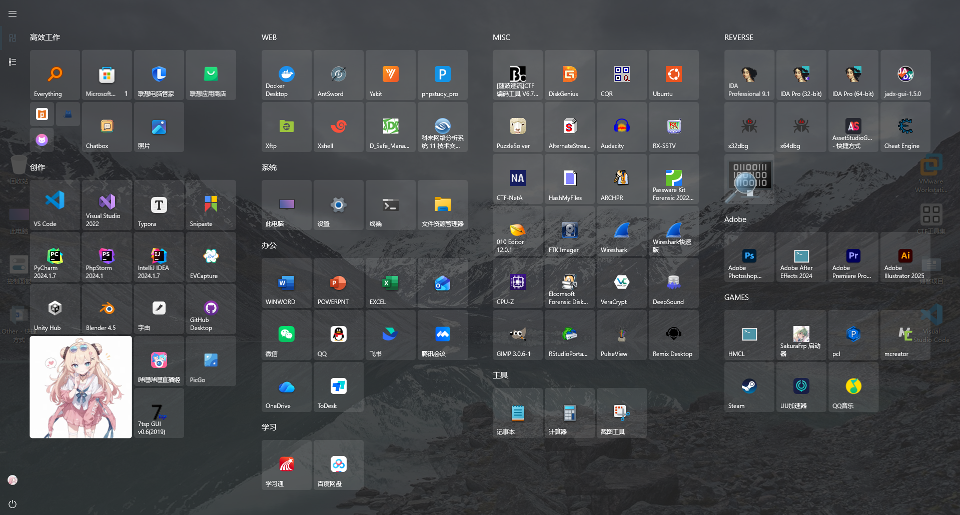Open the user account avatar menu

click(13, 480)
